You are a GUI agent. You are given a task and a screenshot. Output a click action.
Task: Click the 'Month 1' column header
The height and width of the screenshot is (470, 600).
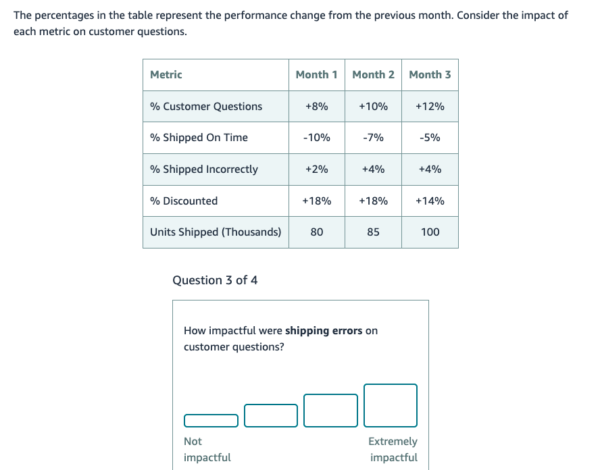coord(316,74)
